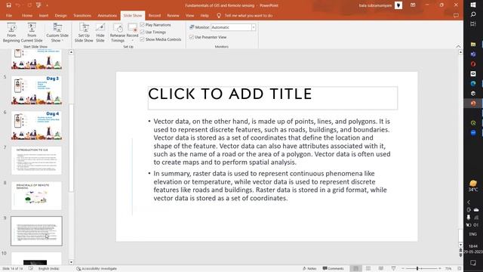The width and height of the screenshot is (483, 272).
Task: Switch to Normal view in status bar
Action: point(355,269)
